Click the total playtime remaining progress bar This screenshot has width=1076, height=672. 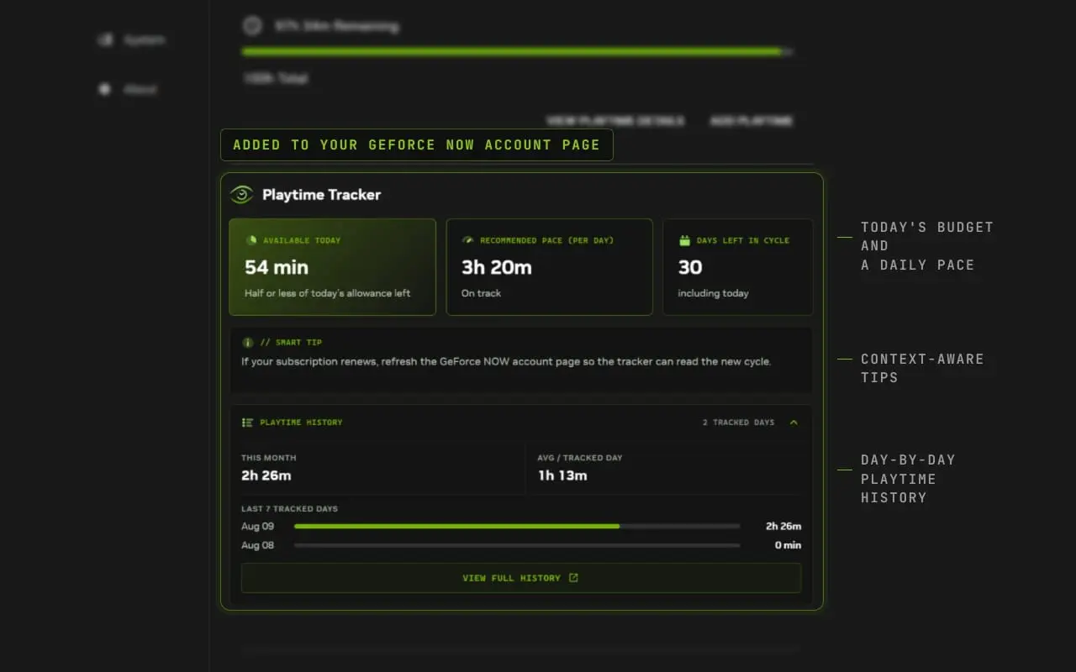coord(517,52)
